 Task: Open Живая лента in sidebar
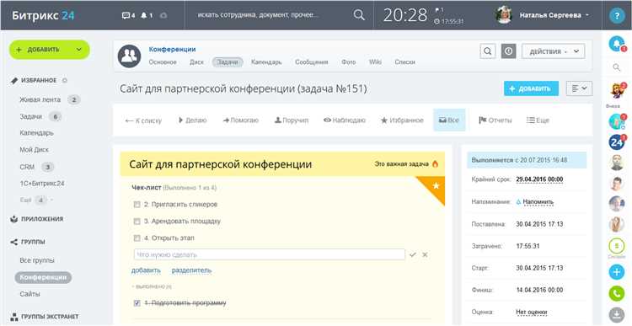[40, 99]
